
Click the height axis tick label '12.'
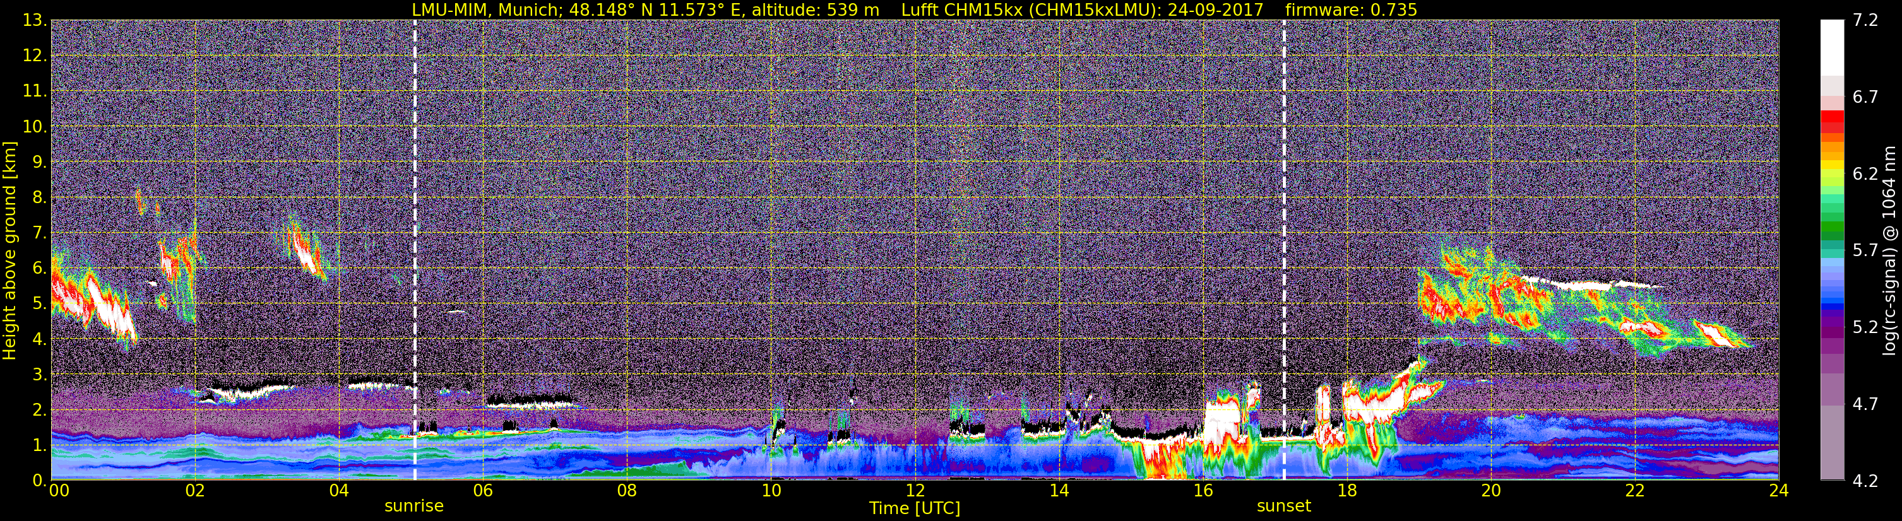pyautogui.click(x=35, y=56)
